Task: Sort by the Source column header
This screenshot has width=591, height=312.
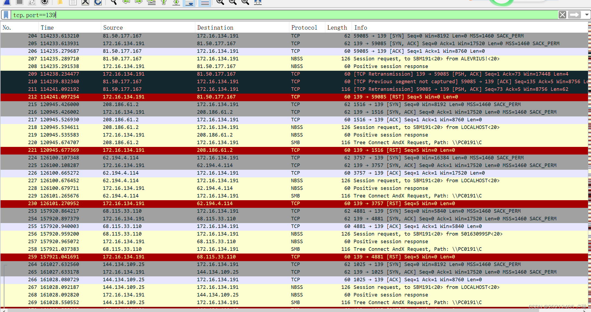Action: click(x=148, y=27)
